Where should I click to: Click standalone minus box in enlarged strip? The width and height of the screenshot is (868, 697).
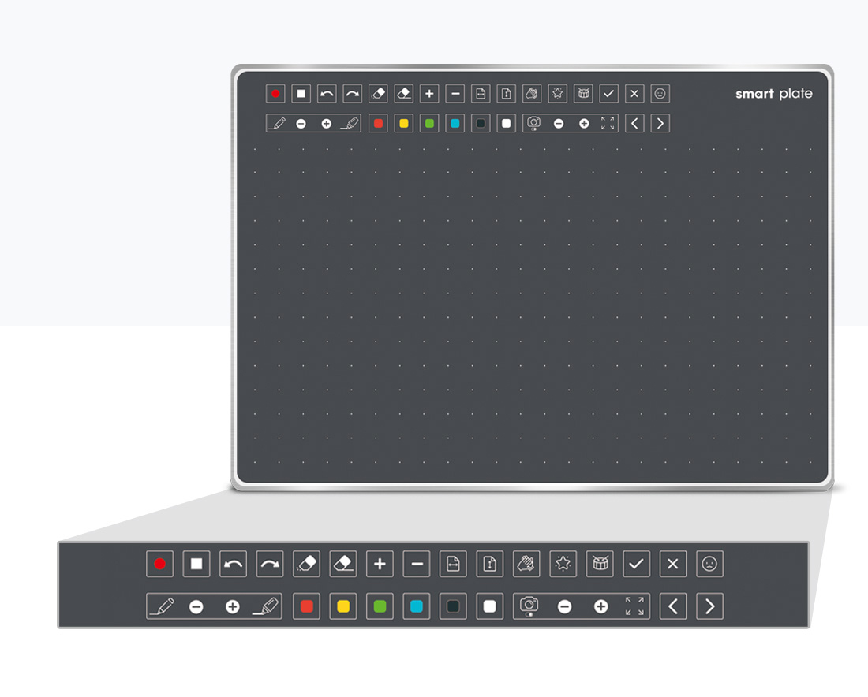pos(417,564)
